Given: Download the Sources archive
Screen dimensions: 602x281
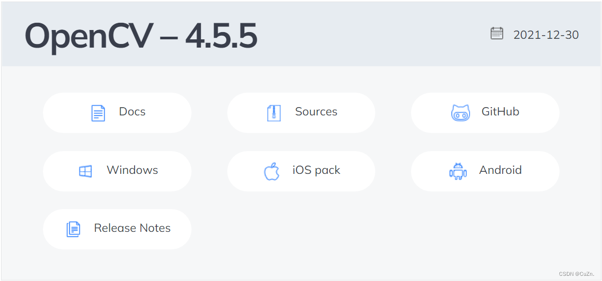Looking at the screenshot, I should coord(301,112).
